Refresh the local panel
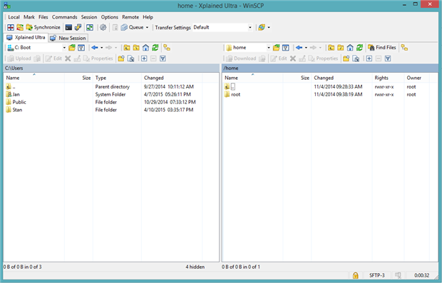Image resolution: width=442 pixels, height=283 pixels. pyautogui.click(x=155, y=48)
